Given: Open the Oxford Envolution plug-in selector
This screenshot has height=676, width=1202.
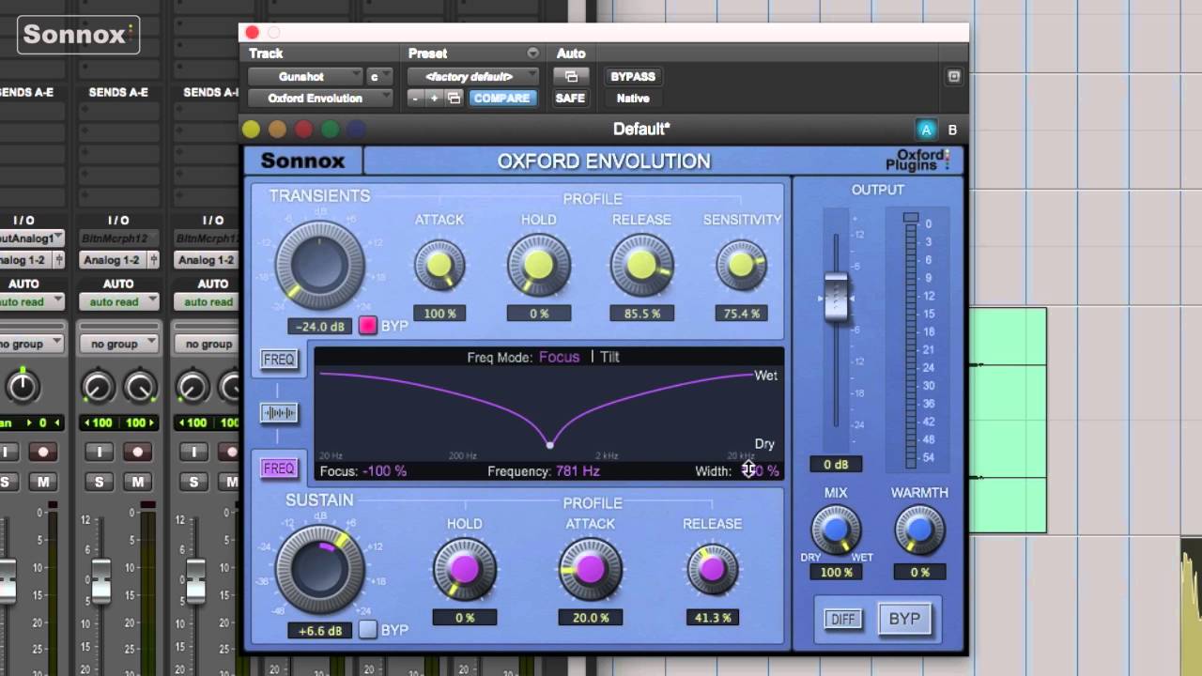Looking at the screenshot, I should point(320,98).
